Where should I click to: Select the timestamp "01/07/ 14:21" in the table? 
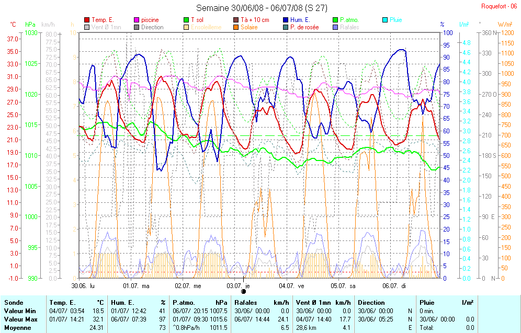(67, 319)
